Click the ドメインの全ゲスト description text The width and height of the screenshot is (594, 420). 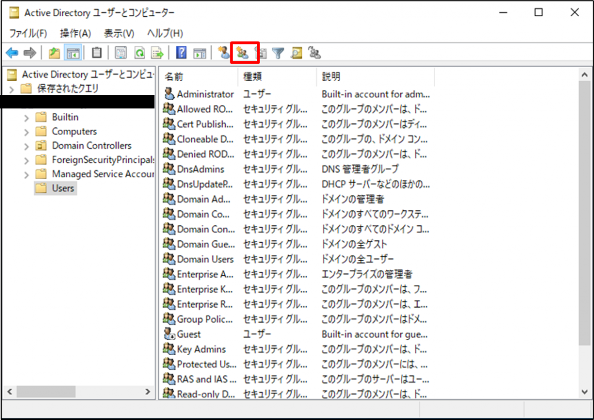pyautogui.click(x=354, y=244)
